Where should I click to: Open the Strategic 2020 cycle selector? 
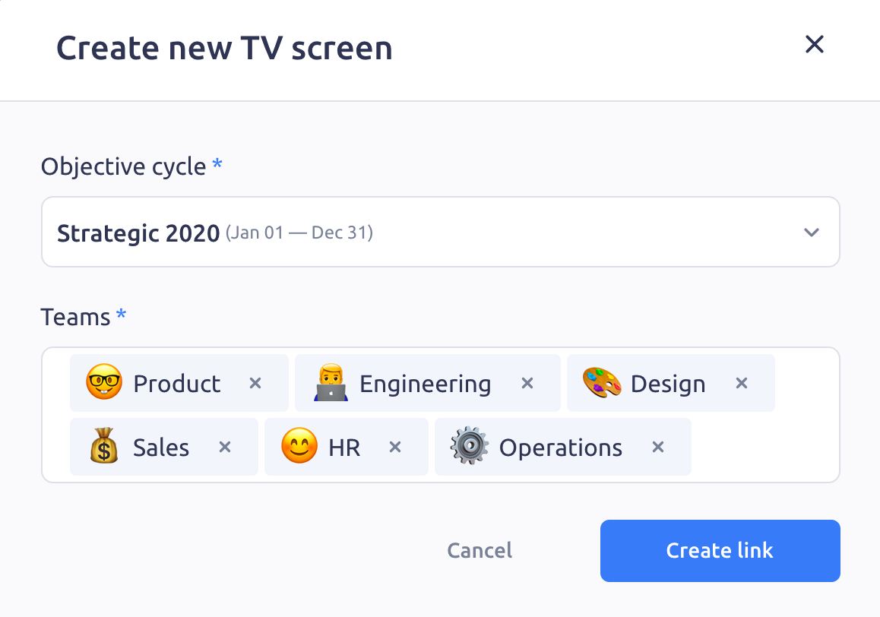[x=441, y=232]
